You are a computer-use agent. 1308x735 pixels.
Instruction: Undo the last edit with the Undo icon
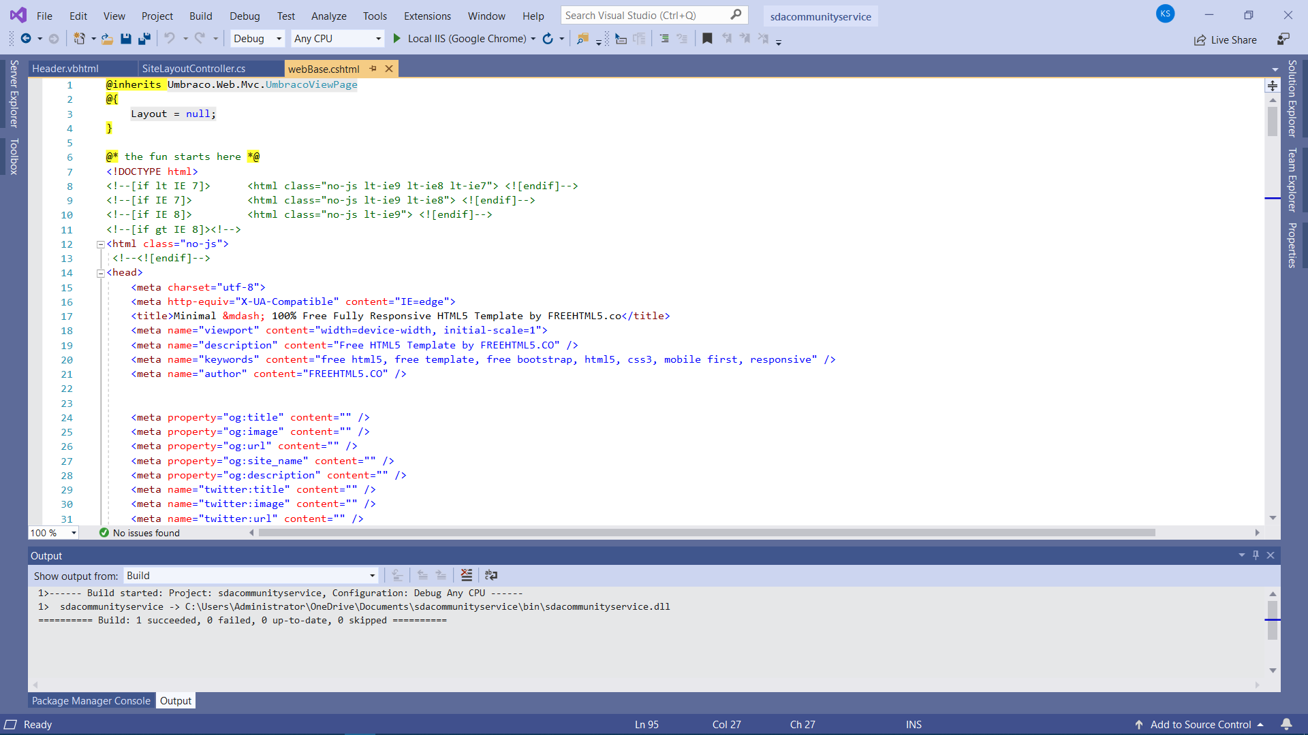(x=170, y=39)
